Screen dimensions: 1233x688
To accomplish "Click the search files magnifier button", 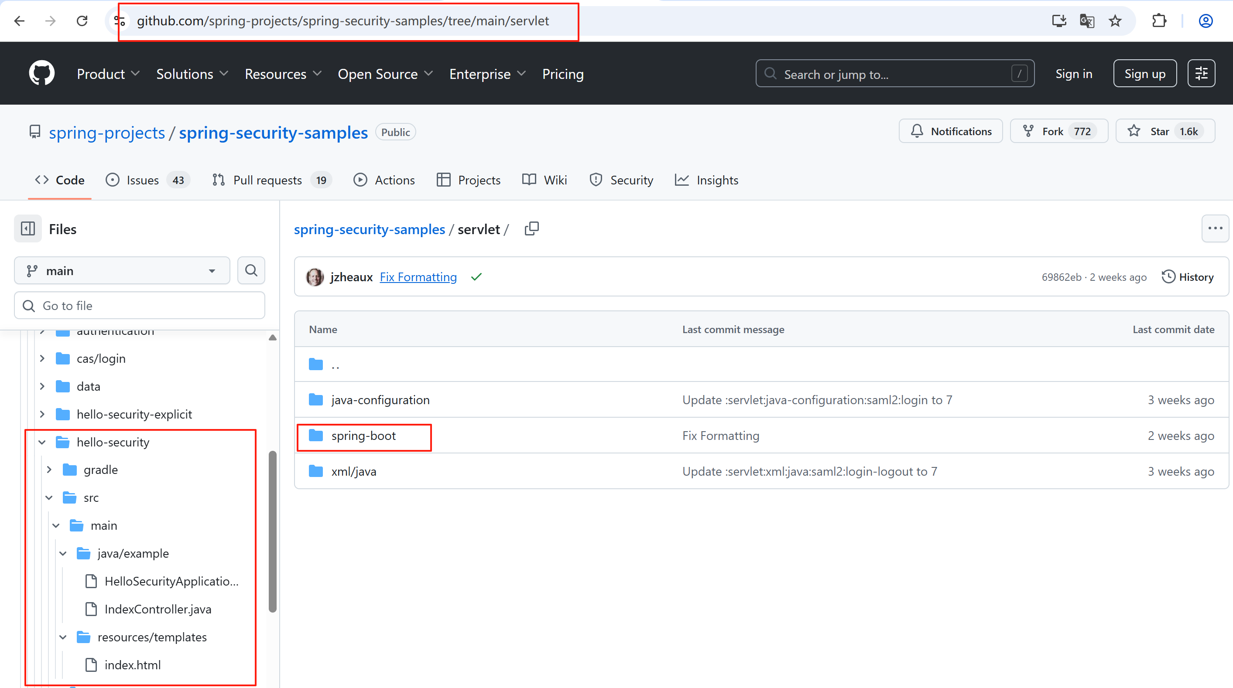I will [x=251, y=270].
